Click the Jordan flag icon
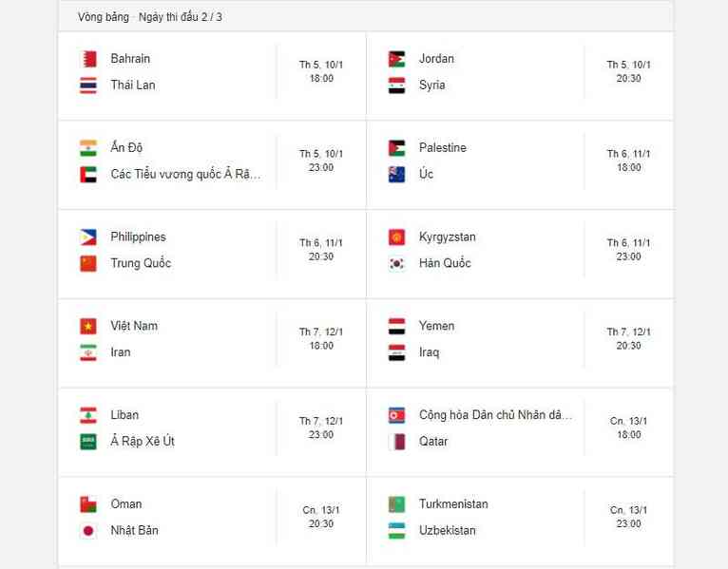 click(x=396, y=59)
